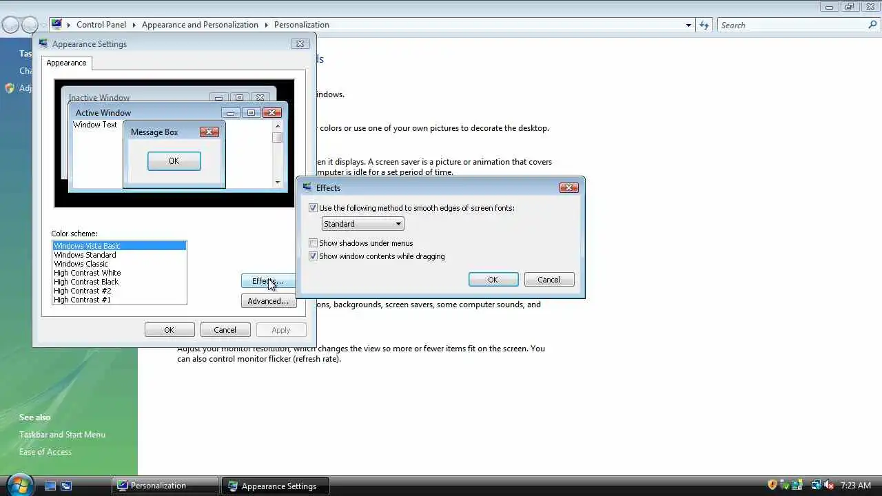Viewport: 882px width, 496px height.
Task: Select Windows Classic color scheme
Action: 119,264
